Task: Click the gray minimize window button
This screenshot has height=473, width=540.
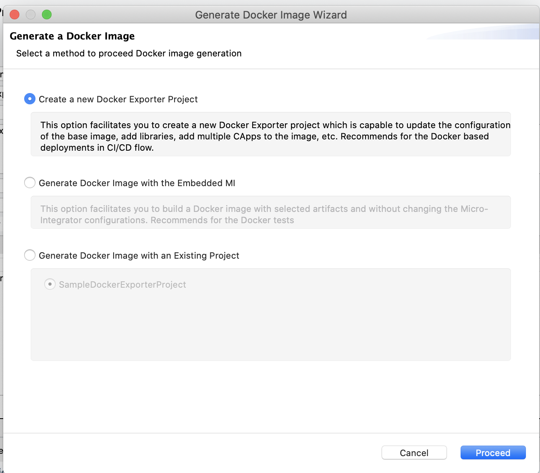Action: (31, 15)
